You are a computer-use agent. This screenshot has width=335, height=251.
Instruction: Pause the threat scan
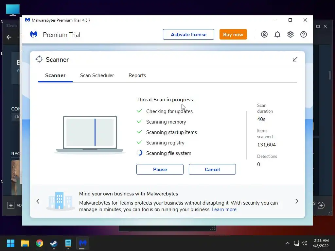pos(160,169)
